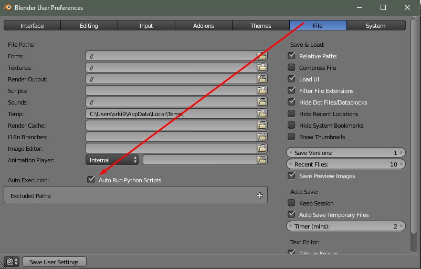This screenshot has width=421, height=269.
Task: Open the Sounds path file browser icon
Action: coord(262,102)
